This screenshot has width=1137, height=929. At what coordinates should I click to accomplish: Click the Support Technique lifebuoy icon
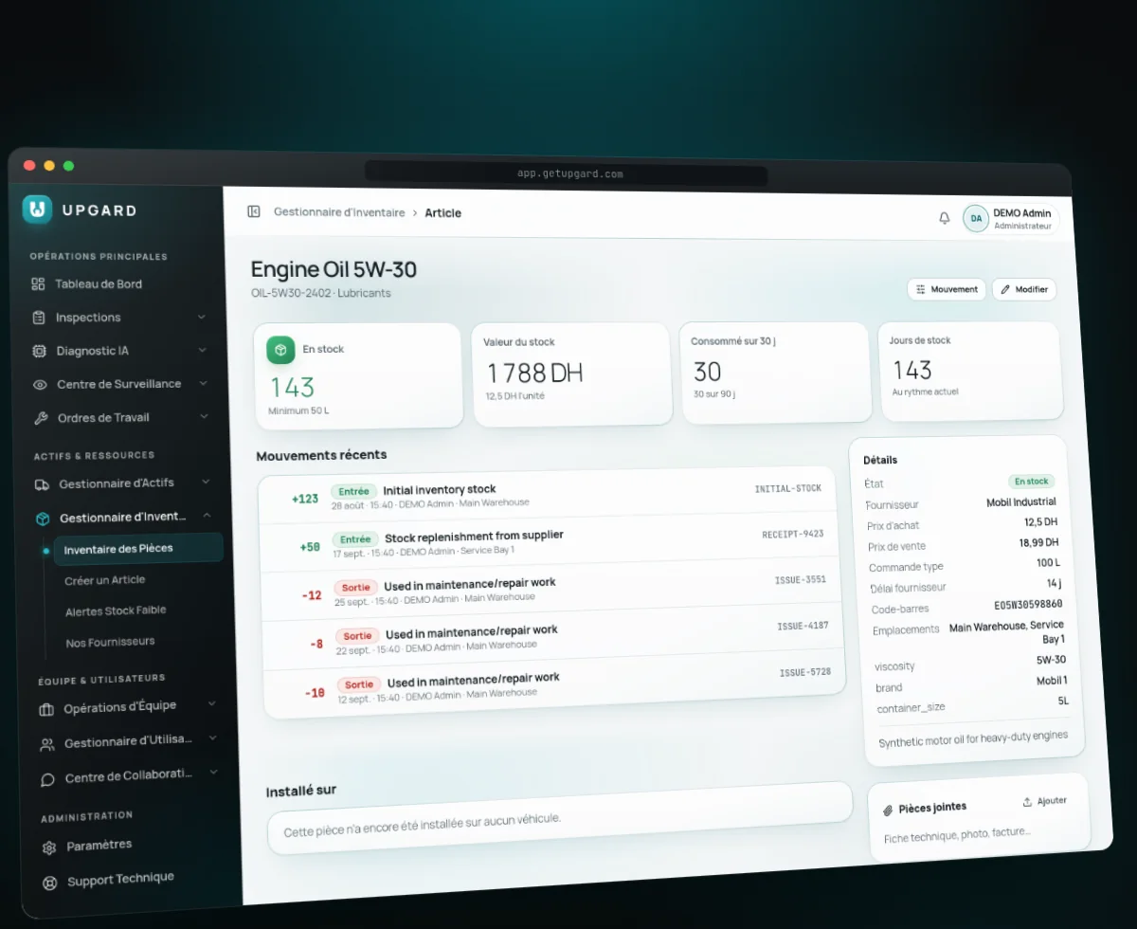(x=50, y=883)
